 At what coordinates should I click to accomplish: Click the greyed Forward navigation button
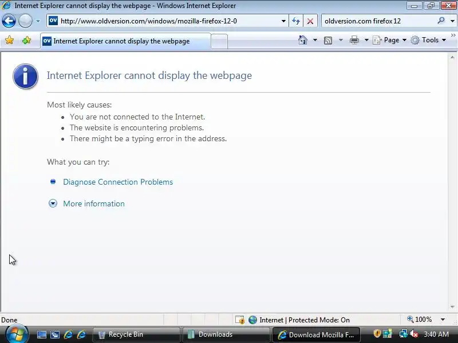pos(25,21)
